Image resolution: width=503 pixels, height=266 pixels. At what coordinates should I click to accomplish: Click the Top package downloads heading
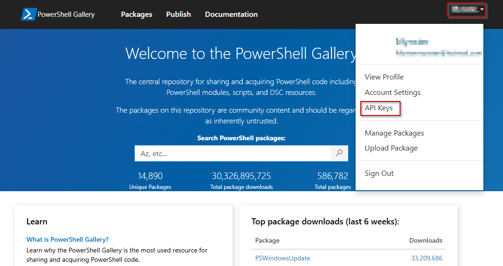(325, 222)
